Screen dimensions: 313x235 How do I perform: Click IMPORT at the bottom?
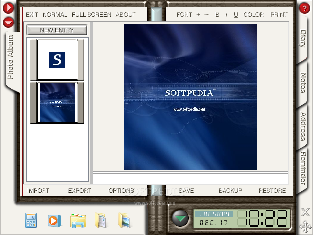point(38,190)
